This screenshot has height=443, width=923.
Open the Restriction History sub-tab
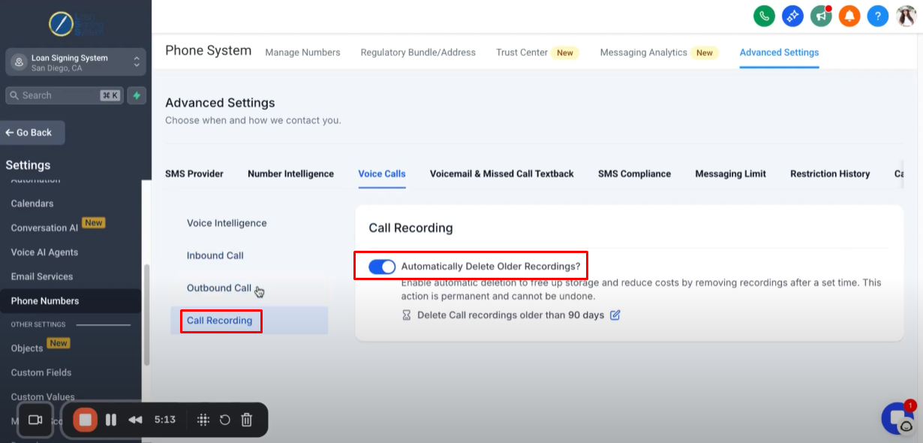[x=830, y=173]
